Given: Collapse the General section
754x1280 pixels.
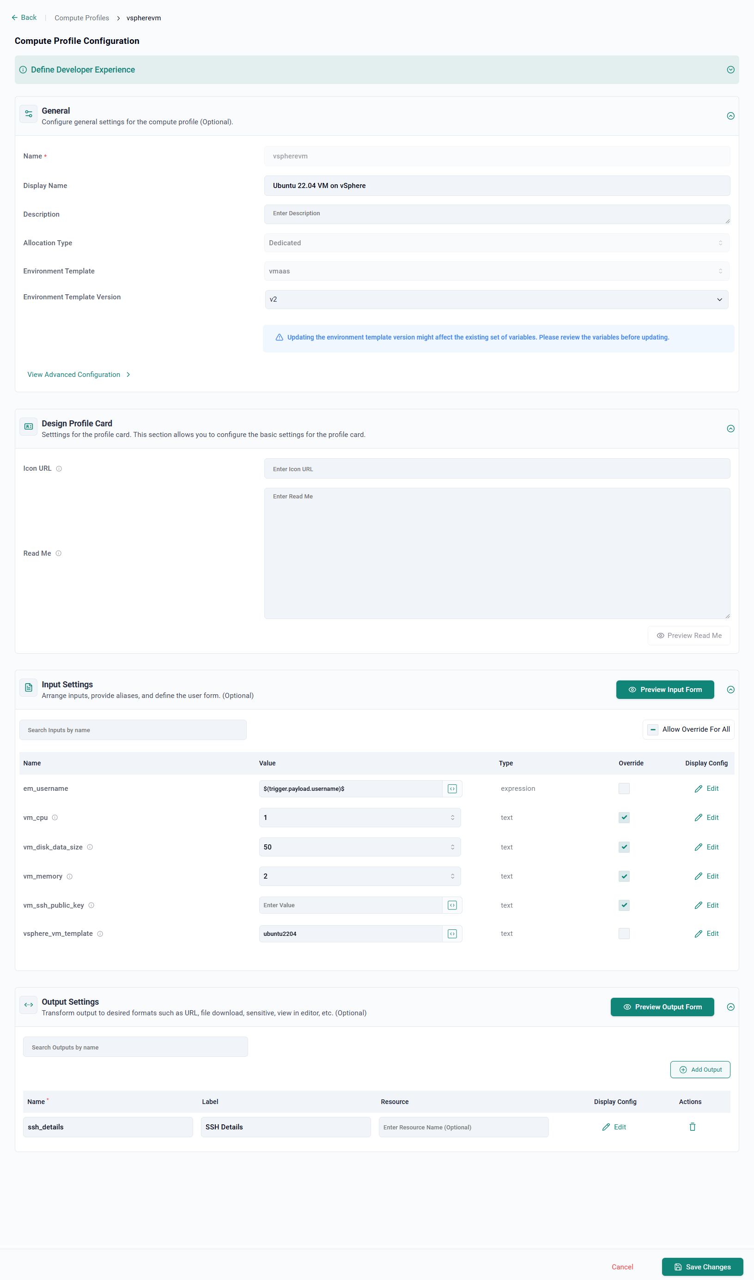Looking at the screenshot, I should tap(730, 116).
